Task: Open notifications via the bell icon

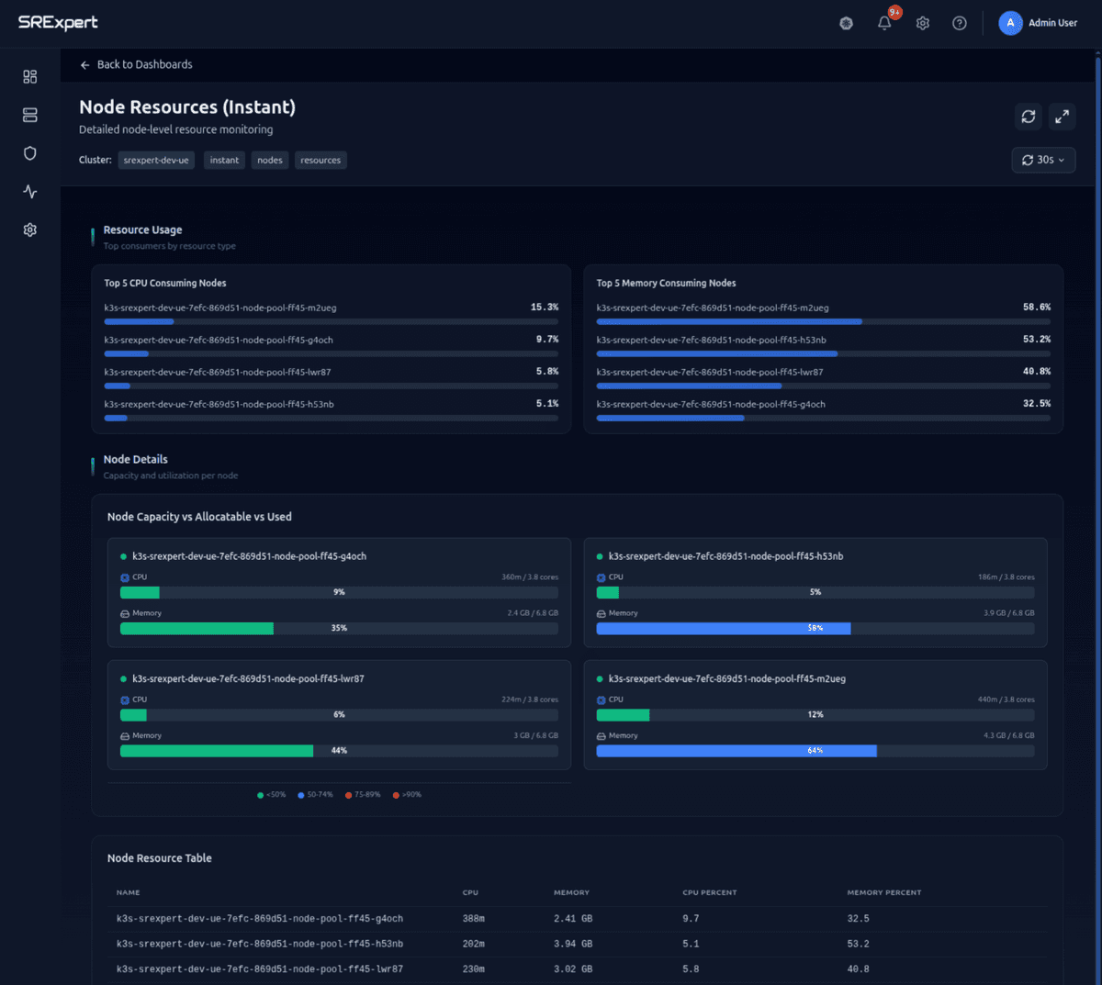Action: pos(883,22)
